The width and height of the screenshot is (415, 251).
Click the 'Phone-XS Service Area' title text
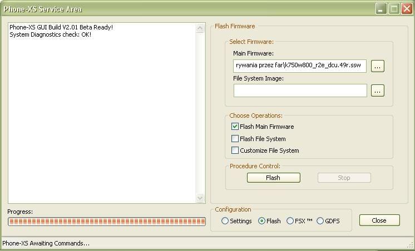(43, 9)
